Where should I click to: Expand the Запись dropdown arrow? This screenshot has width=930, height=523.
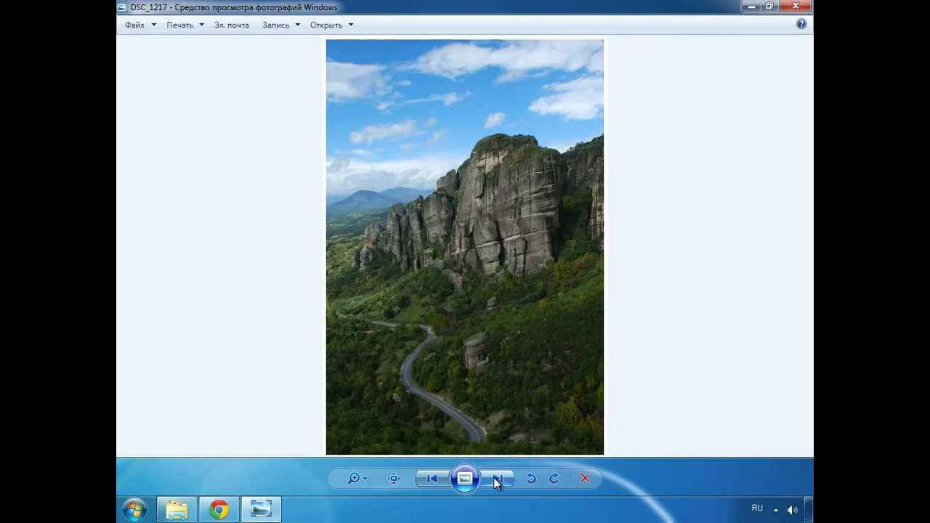click(x=297, y=25)
